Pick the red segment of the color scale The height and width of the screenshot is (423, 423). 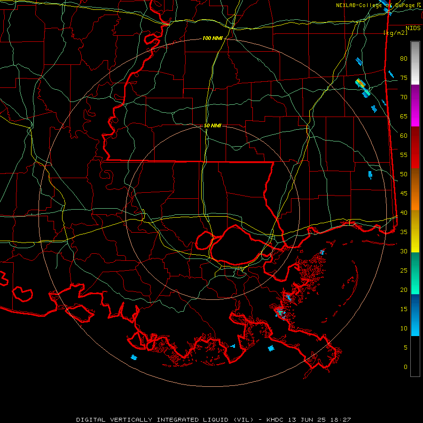(x=415, y=148)
